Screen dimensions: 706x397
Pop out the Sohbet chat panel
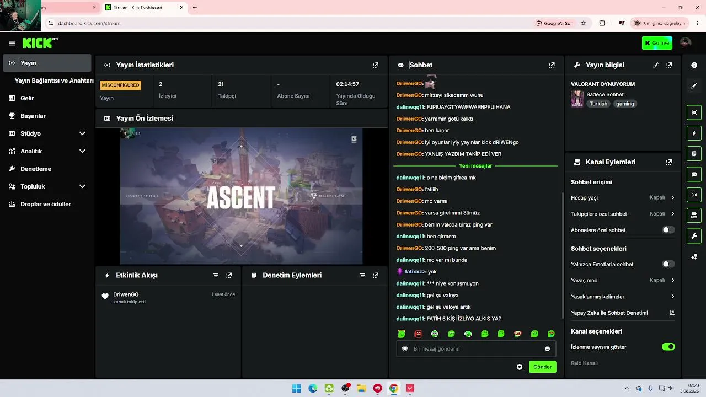(552, 65)
